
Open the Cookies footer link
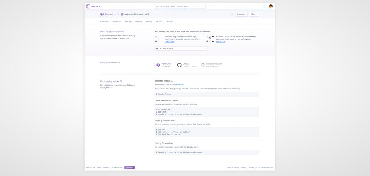(x=251, y=167)
